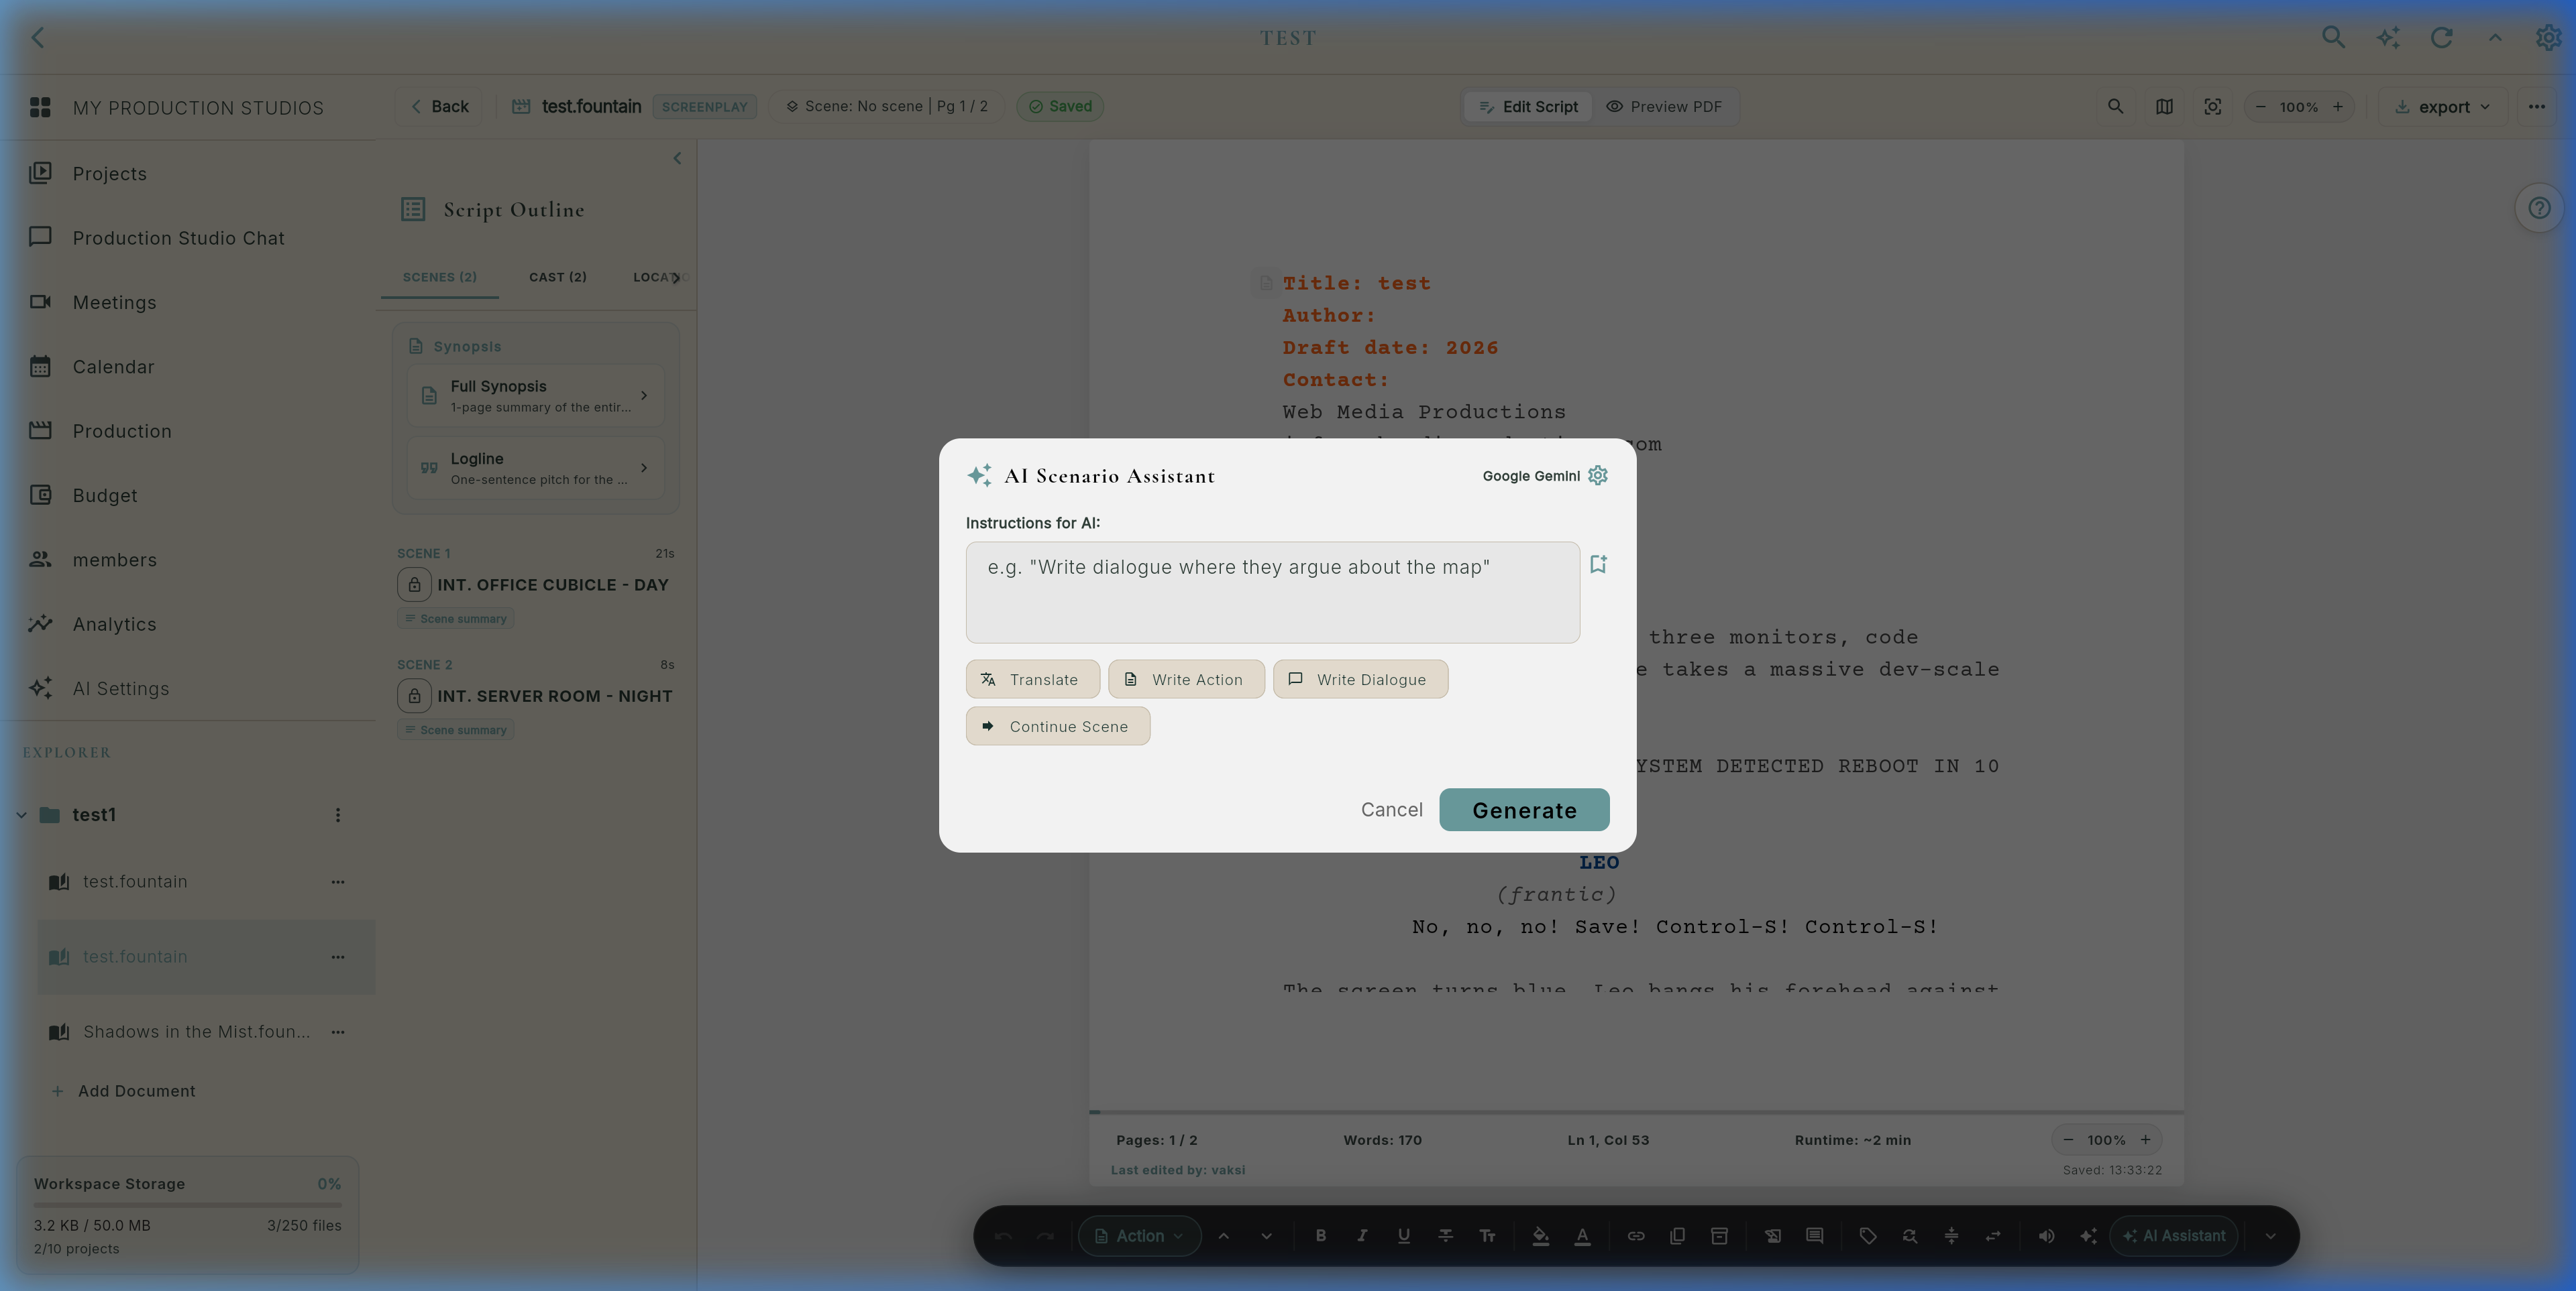Click the speaker read-aloud icon
2576x1291 pixels.
[2046, 1236]
